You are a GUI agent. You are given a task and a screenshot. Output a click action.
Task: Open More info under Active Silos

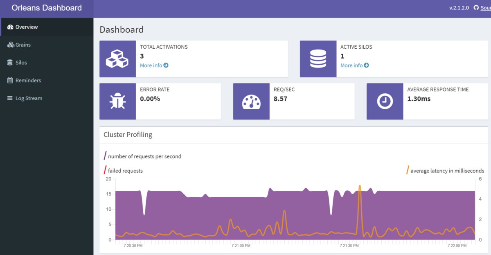355,65
